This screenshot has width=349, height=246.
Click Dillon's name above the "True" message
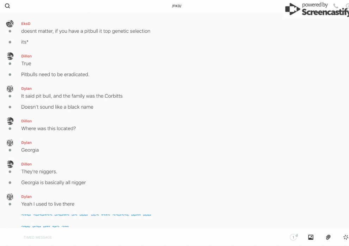coord(26,56)
